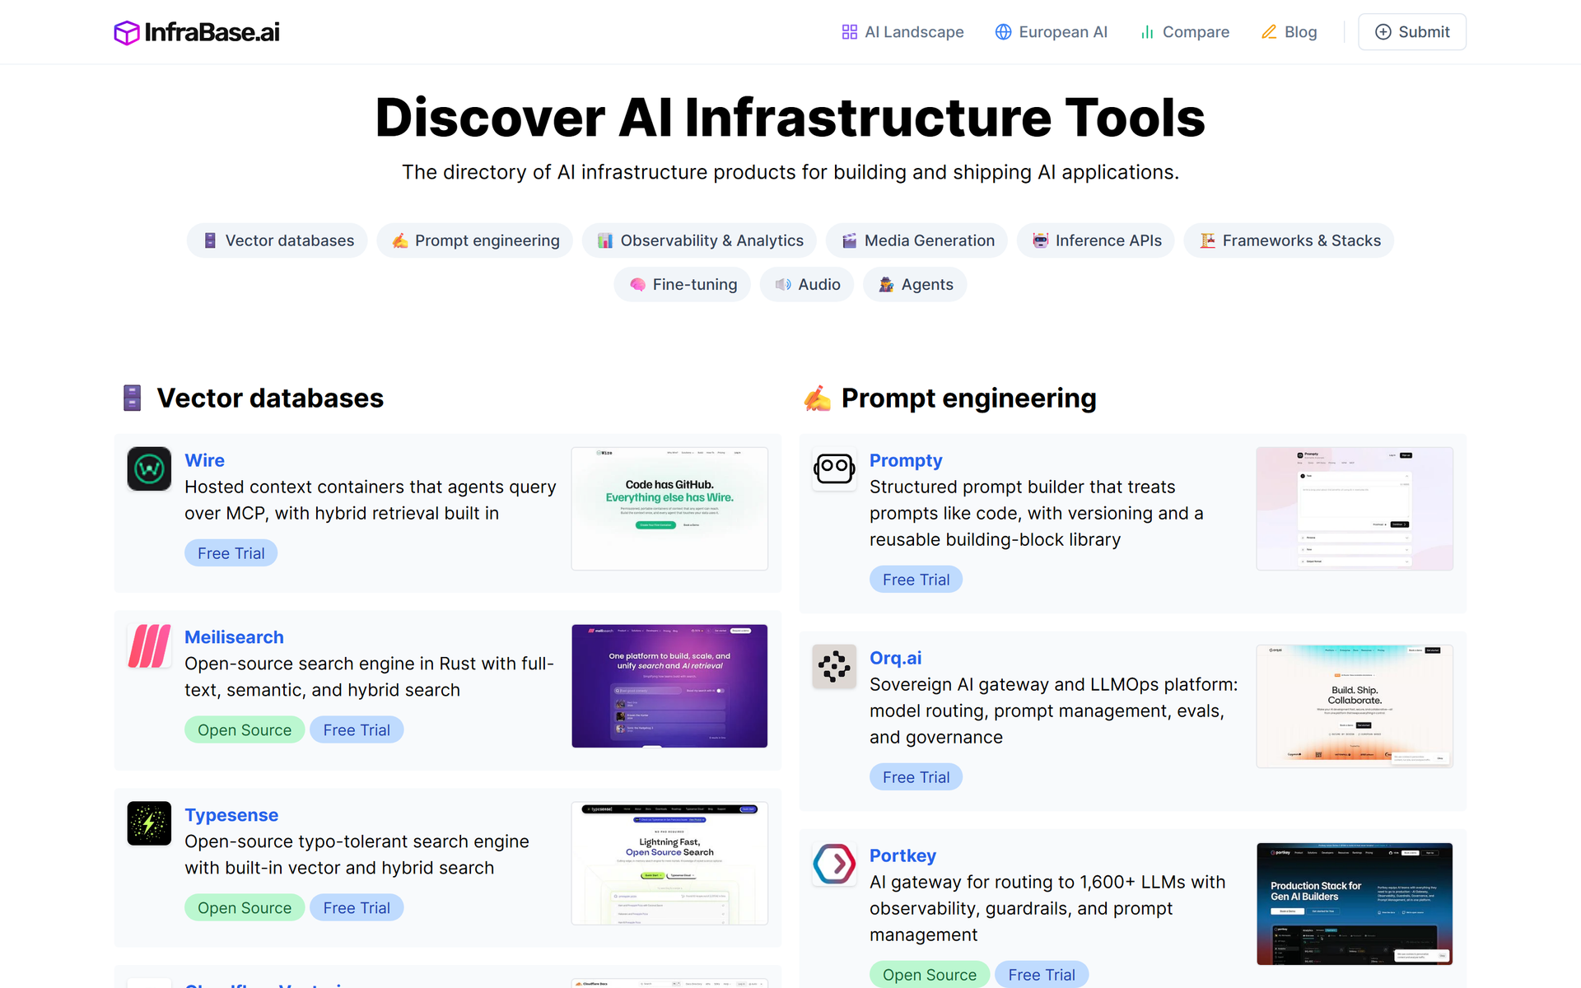
Task: Click the European AI globe icon
Action: (x=1003, y=32)
